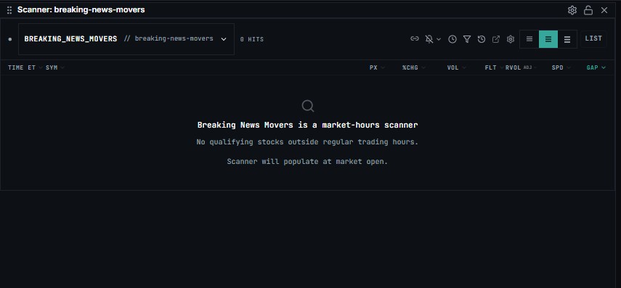Image resolution: width=621 pixels, height=288 pixels.
Task: Open the clock time settings icon
Action: [x=452, y=38]
